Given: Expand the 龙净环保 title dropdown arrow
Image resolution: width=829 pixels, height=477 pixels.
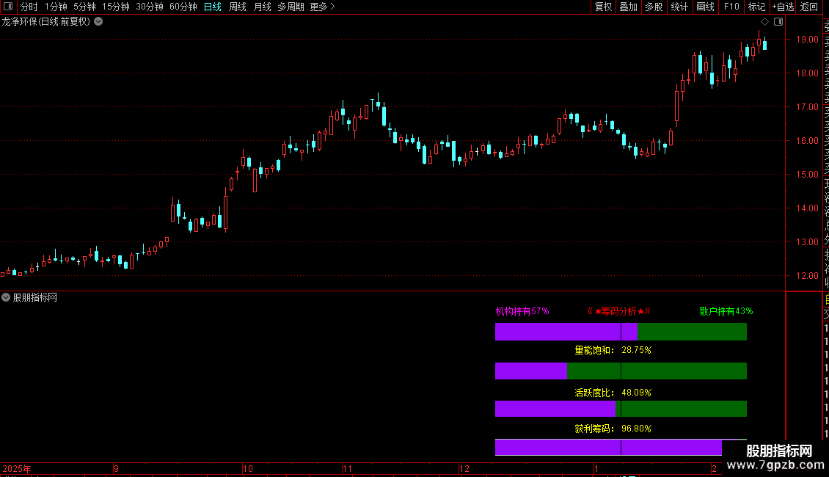Looking at the screenshot, I should click(98, 22).
